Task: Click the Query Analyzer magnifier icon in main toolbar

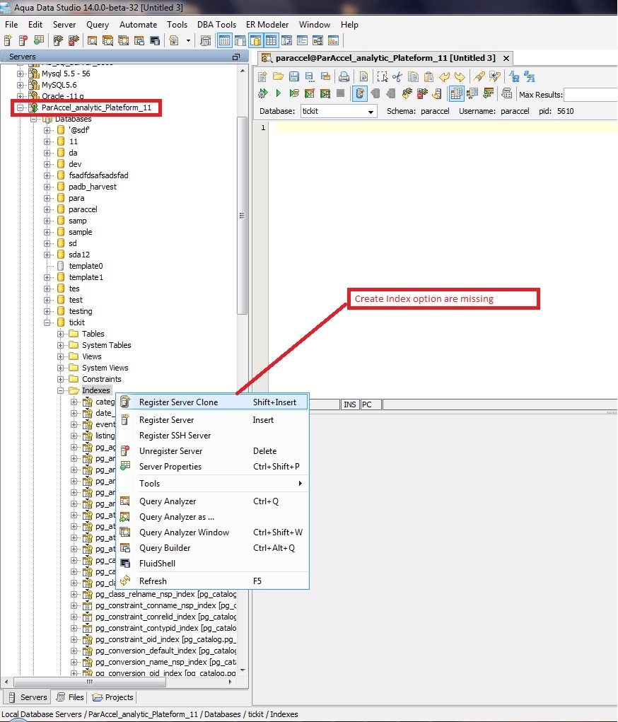Action: point(92,40)
